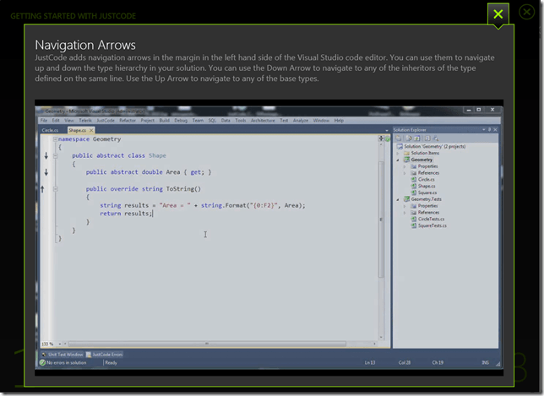
Task: Click the Shape class name in the code
Action: click(157, 155)
